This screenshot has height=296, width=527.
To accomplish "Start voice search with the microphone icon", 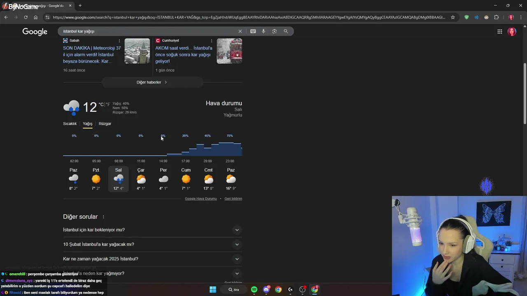I will [263, 31].
